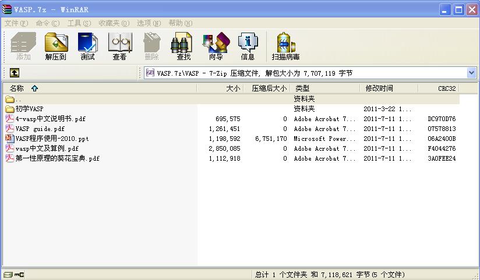Click size value 695,575
The width and height of the screenshot is (480, 280).
[x=228, y=119]
